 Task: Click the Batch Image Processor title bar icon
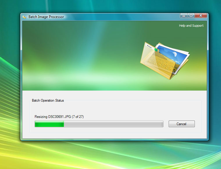(25, 17)
